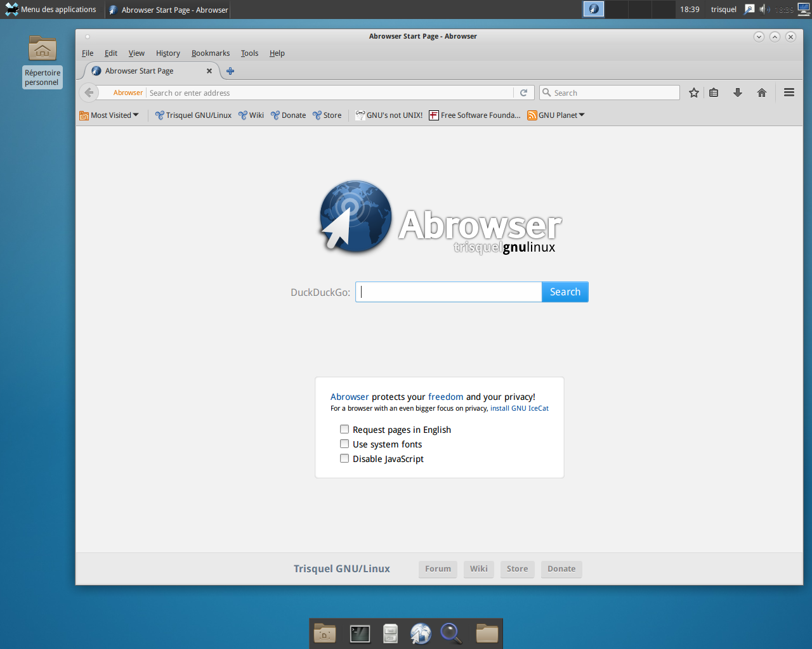Bookmark this page with the star icon

(x=694, y=93)
